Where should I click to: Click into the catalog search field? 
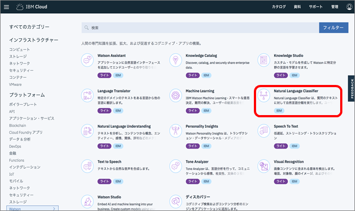[200, 27]
